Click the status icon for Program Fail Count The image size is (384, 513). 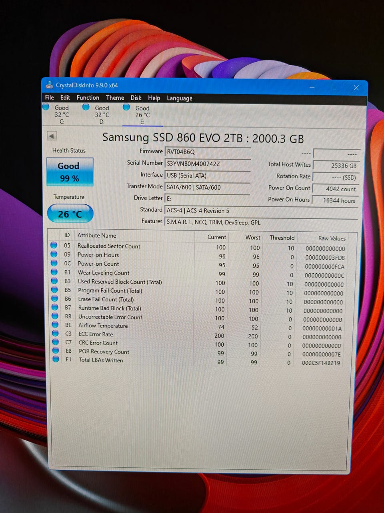click(x=55, y=290)
